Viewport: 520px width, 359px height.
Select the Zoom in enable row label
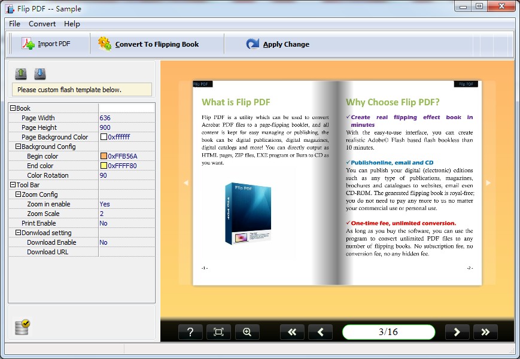pyautogui.click(x=48, y=204)
